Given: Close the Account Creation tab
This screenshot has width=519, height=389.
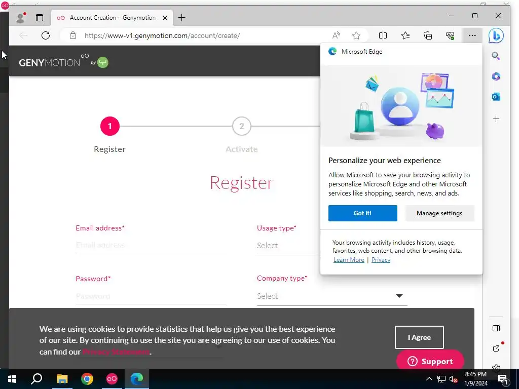Looking at the screenshot, I should point(165,18).
